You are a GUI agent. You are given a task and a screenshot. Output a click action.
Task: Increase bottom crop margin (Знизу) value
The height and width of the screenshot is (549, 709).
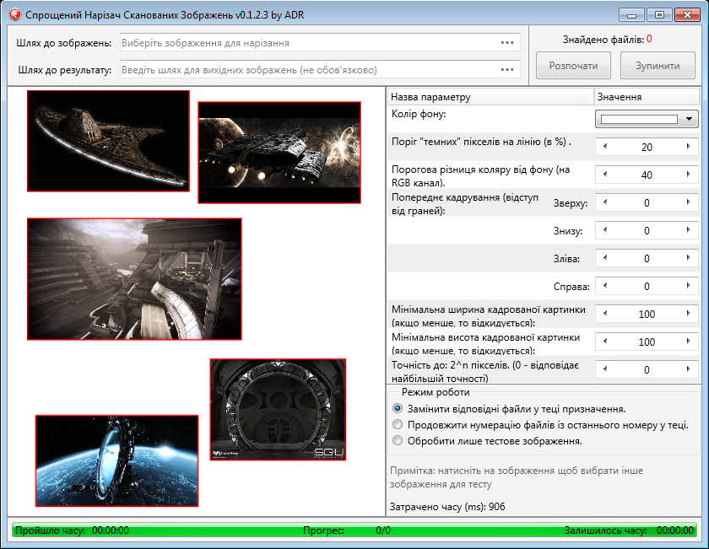pyautogui.click(x=689, y=230)
